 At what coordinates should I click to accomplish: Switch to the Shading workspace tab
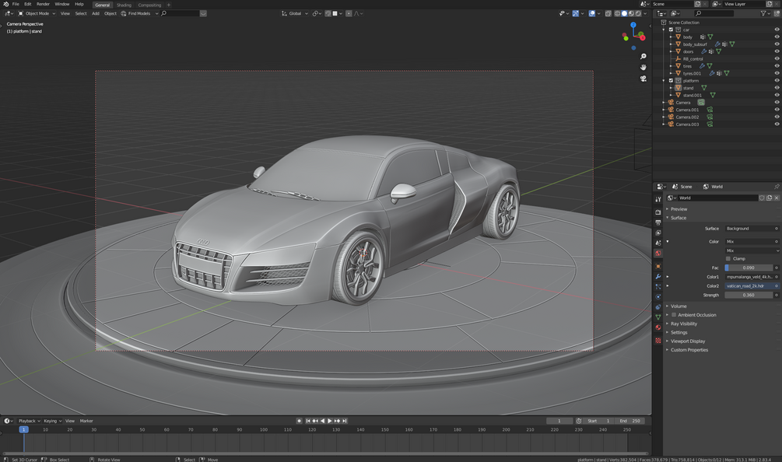(x=124, y=5)
